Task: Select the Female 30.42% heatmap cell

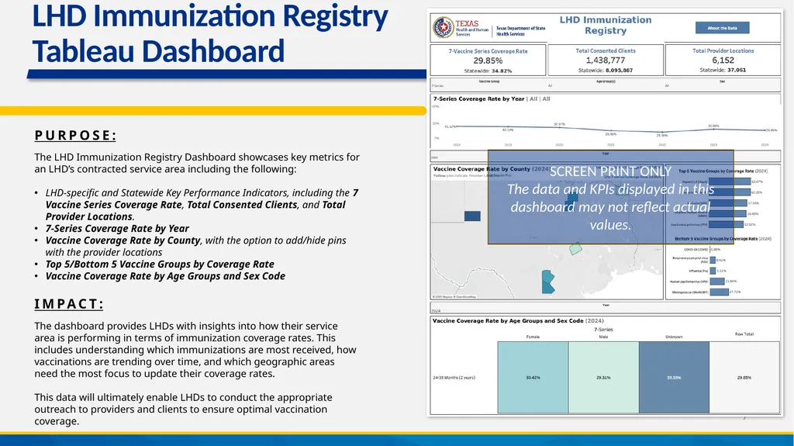Action: [x=533, y=377]
